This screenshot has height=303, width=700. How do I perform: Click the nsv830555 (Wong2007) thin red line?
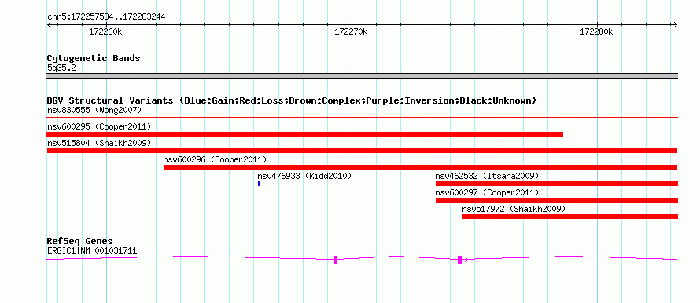[362, 118]
